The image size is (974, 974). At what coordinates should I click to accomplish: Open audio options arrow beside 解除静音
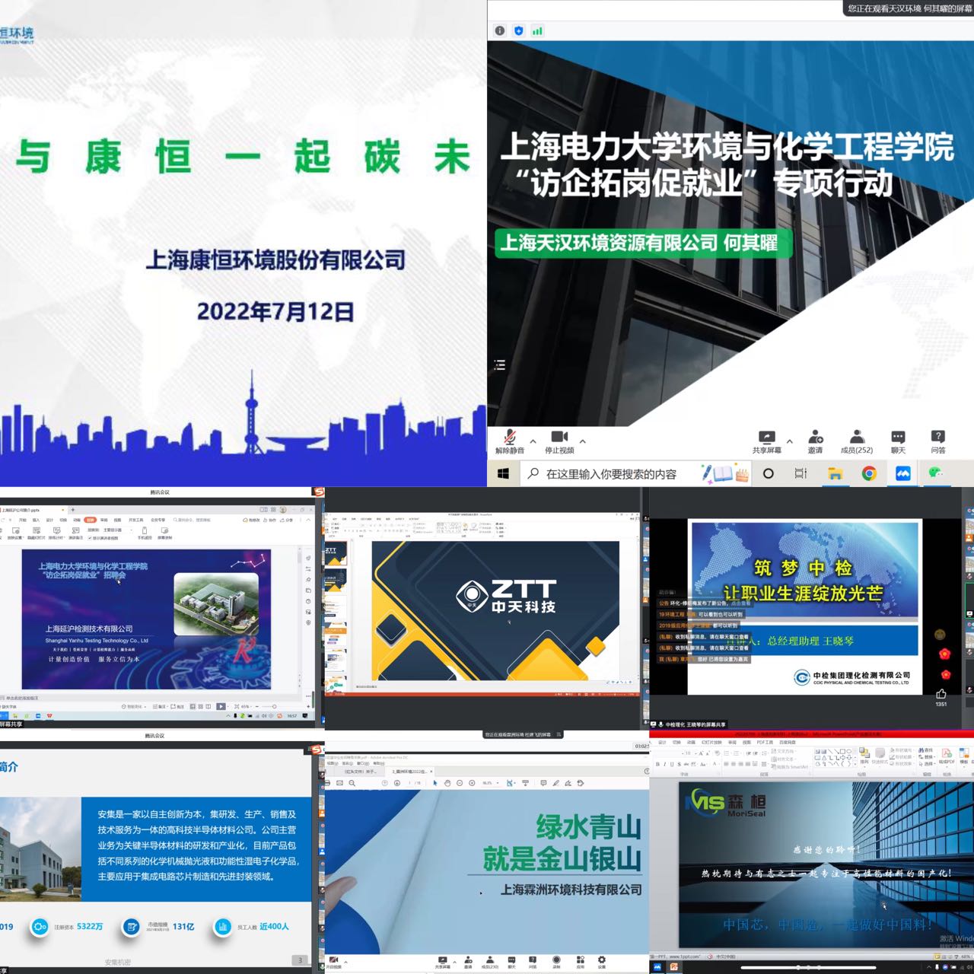tap(533, 441)
